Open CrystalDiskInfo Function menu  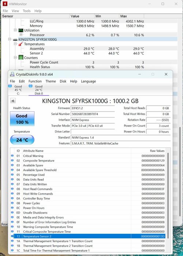[35, 81]
